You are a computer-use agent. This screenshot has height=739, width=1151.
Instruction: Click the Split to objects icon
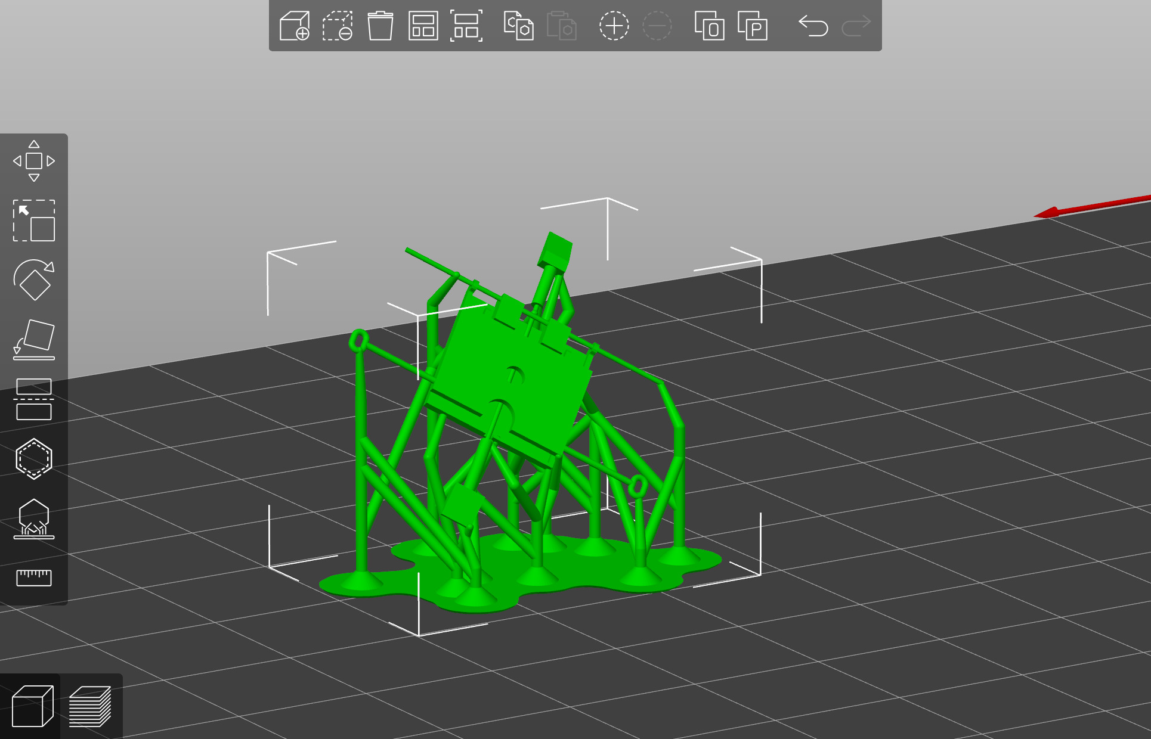click(x=710, y=26)
